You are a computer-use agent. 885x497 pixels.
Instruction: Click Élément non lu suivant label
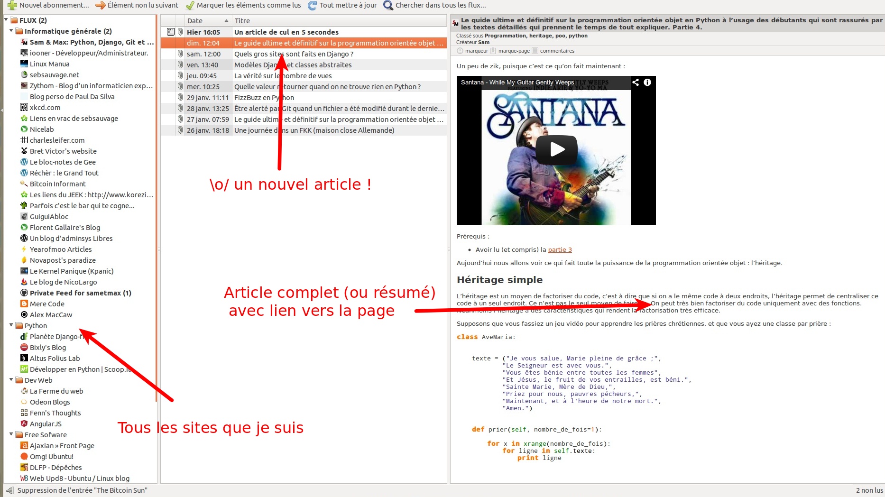pyautogui.click(x=143, y=5)
